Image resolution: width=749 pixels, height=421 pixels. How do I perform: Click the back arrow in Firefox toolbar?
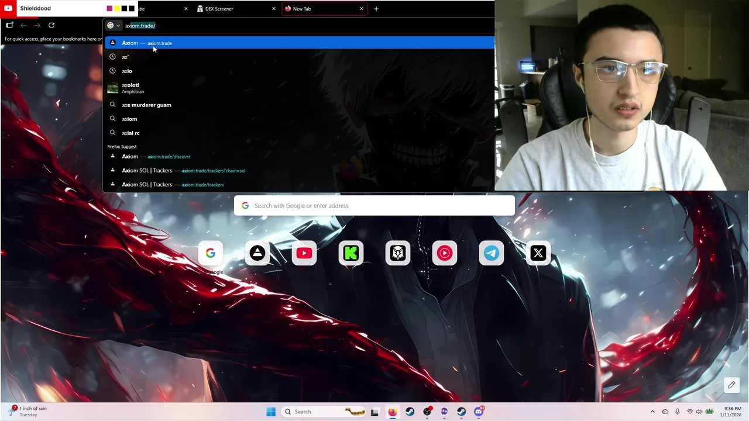point(23,25)
